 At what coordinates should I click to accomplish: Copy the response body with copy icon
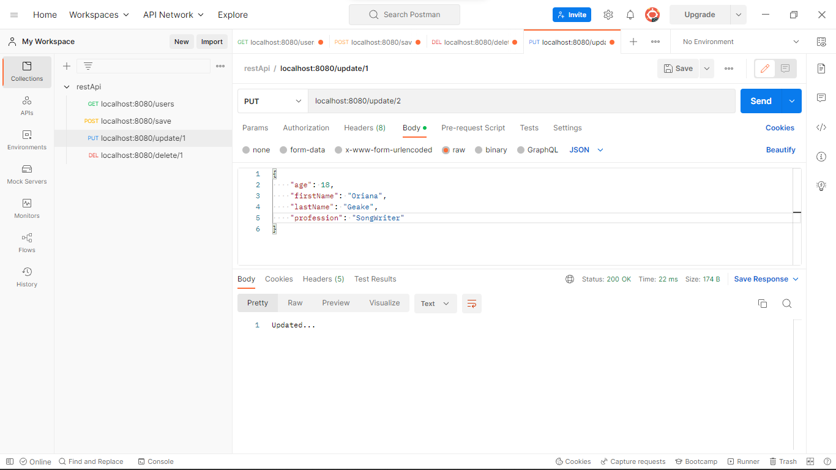[x=763, y=304]
